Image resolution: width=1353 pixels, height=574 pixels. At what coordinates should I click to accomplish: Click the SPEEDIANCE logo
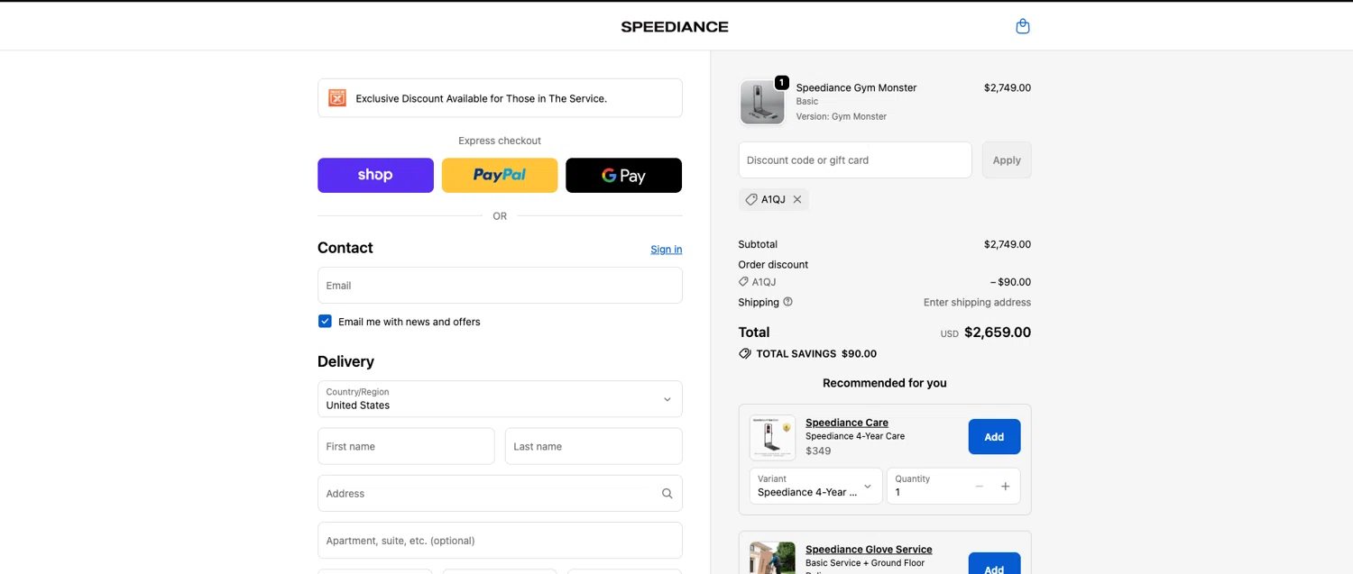(675, 27)
